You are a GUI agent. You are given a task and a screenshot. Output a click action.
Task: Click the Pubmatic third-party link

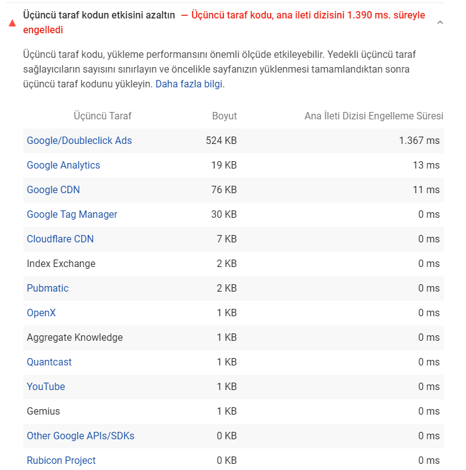[47, 288]
